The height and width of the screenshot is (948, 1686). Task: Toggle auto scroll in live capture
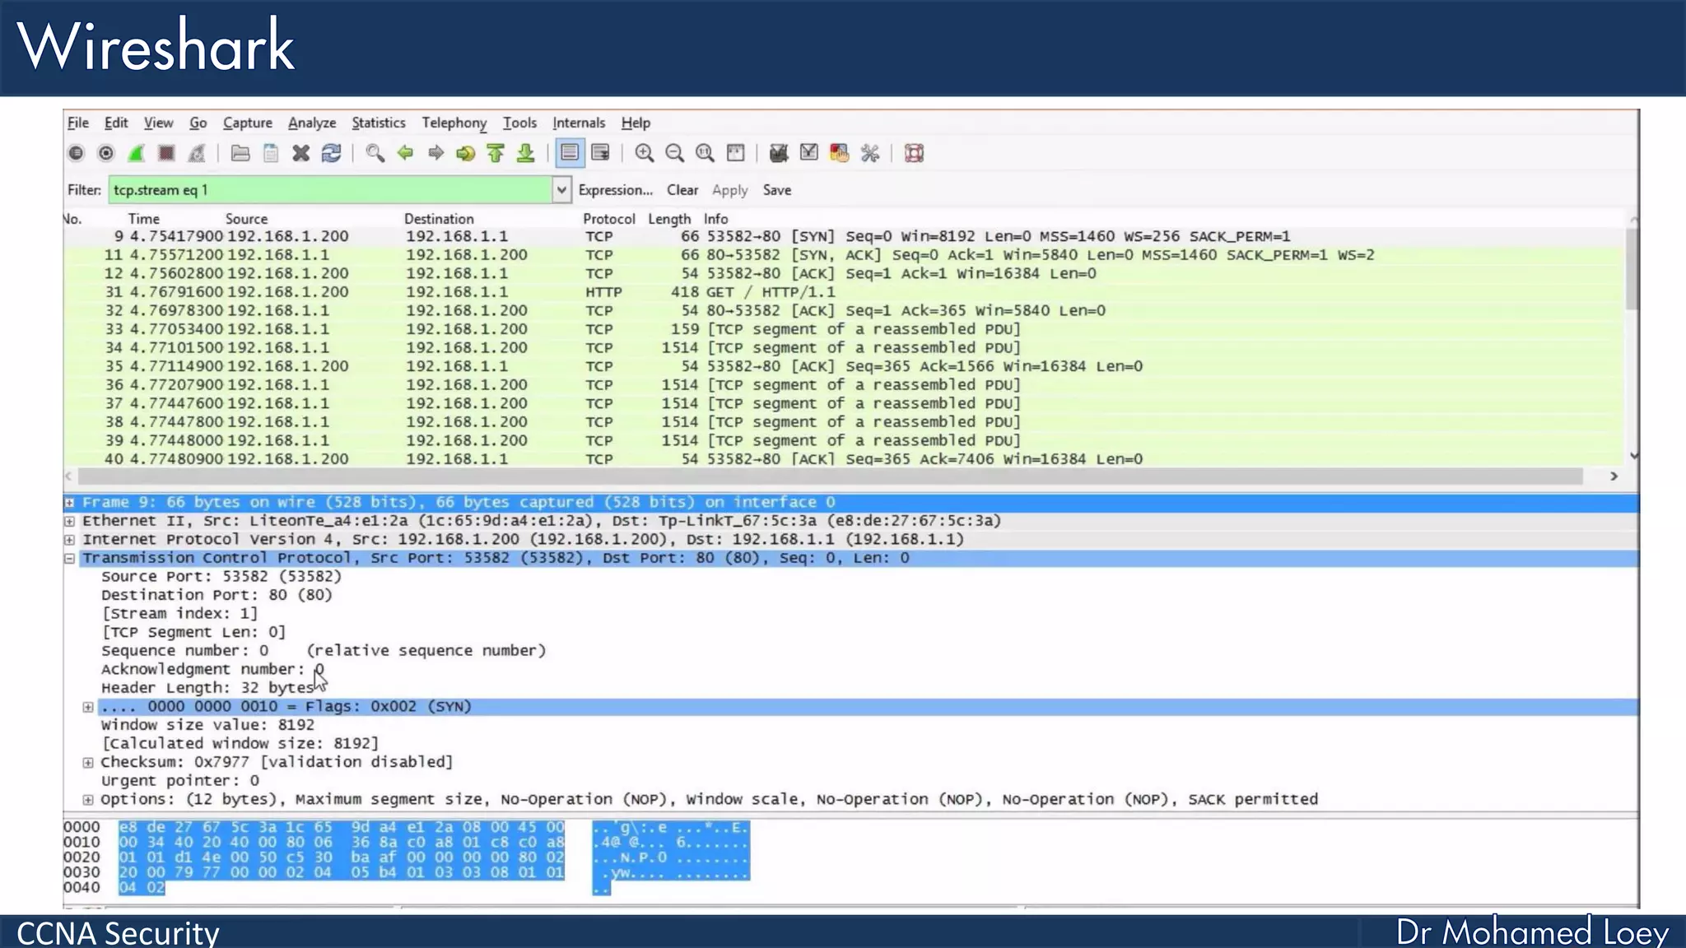[x=600, y=153]
